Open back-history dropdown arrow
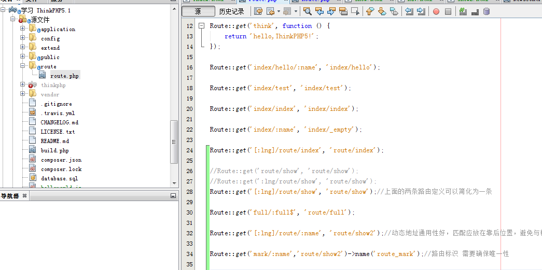 tap(279, 11)
